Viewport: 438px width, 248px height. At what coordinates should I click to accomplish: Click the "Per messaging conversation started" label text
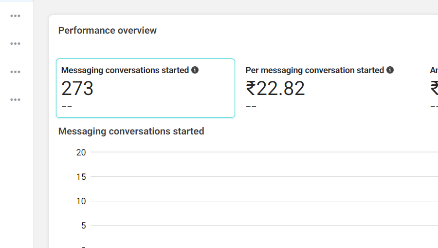pos(315,70)
